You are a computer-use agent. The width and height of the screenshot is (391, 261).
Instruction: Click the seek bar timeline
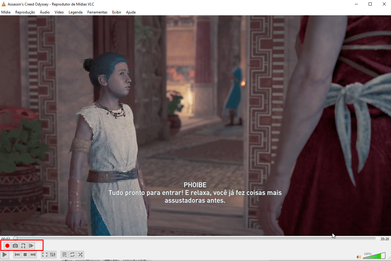pyautogui.click(x=194, y=238)
